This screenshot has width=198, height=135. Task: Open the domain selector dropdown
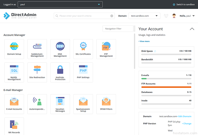(x=144, y=16)
